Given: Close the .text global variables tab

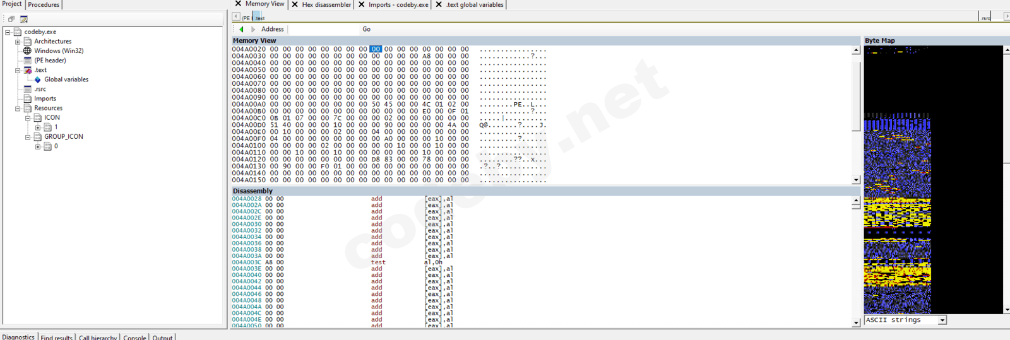Looking at the screenshot, I should [439, 4].
